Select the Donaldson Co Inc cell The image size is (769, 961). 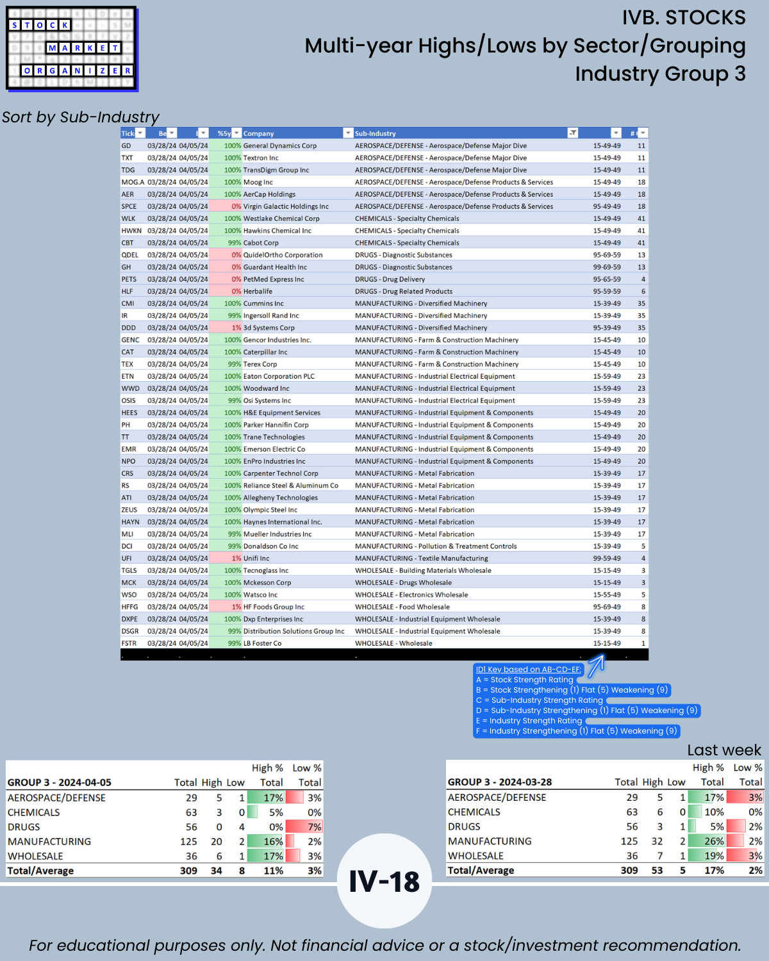(x=270, y=546)
